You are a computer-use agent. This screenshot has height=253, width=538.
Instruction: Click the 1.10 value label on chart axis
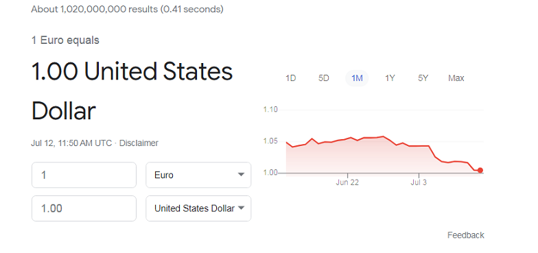click(x=270, y=110)
